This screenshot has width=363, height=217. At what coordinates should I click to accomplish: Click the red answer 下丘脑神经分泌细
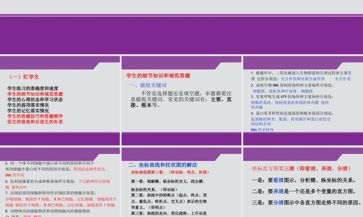[94, 181]
